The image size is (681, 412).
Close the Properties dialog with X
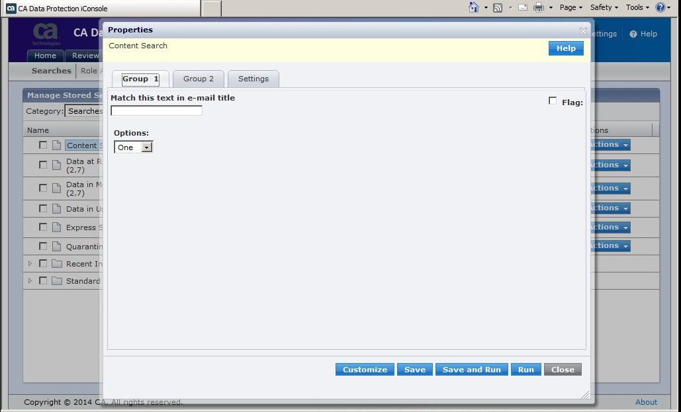click(583, 31)
